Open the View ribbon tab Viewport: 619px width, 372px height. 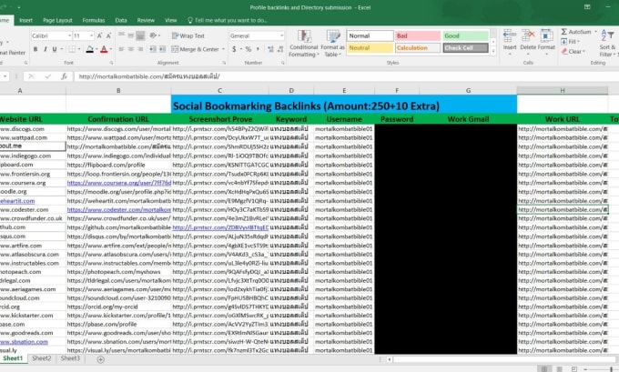170,20
